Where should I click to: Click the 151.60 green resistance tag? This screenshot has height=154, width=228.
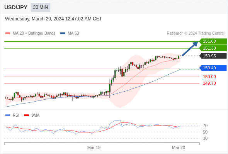[213, 42]
